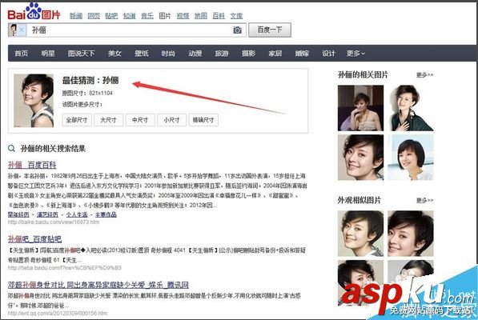The image size is (478, 320).
Task: Select 时尚 navigation item
Action: click(x=168, y=54)
